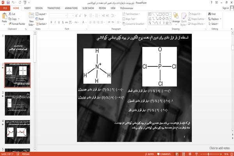Click the Redo icon in quick access toolbar
Screen dimensions: 234x156
coord(20,2)
